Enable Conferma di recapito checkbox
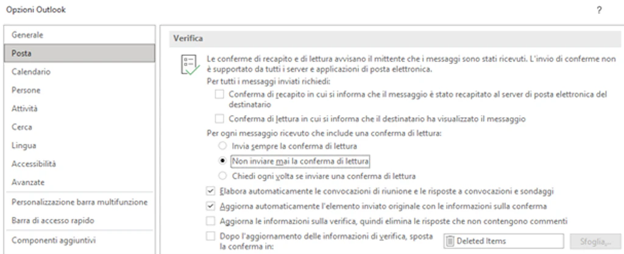 pos(219,94)
